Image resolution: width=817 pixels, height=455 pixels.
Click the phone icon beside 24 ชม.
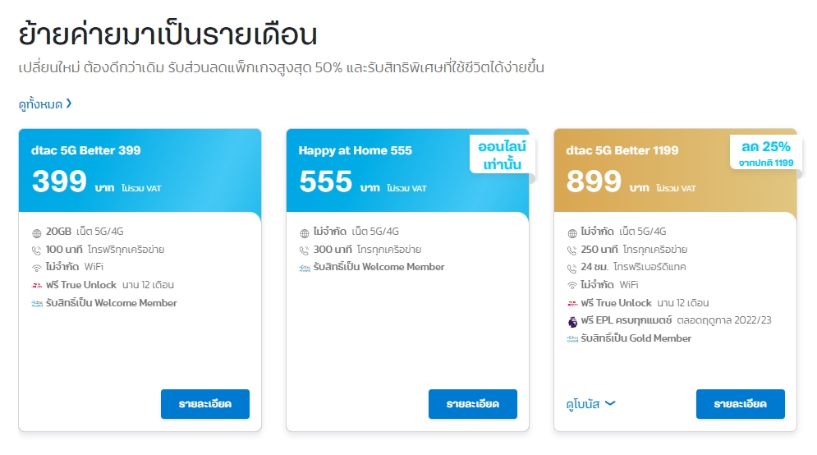(572, 268)
